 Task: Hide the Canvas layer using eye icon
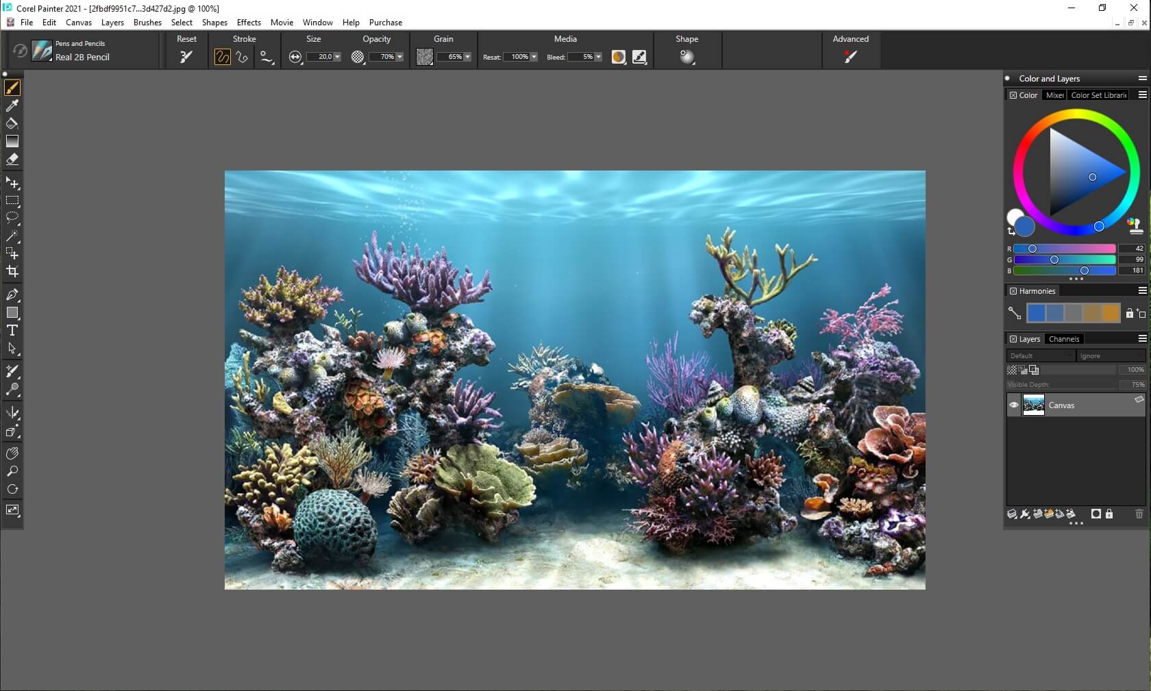[x=1014, y=405]
